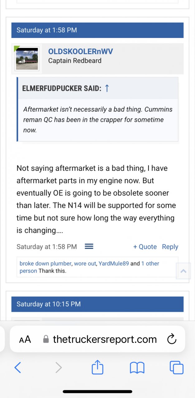
Task: Open the AA reader text options
Action: click(25, 339)
